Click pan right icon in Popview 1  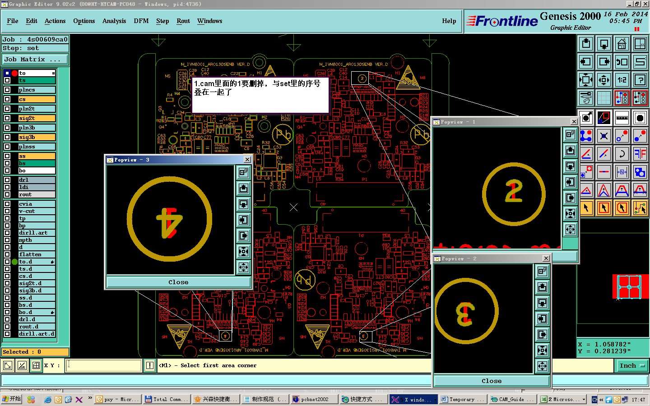(x=571, y=198)
